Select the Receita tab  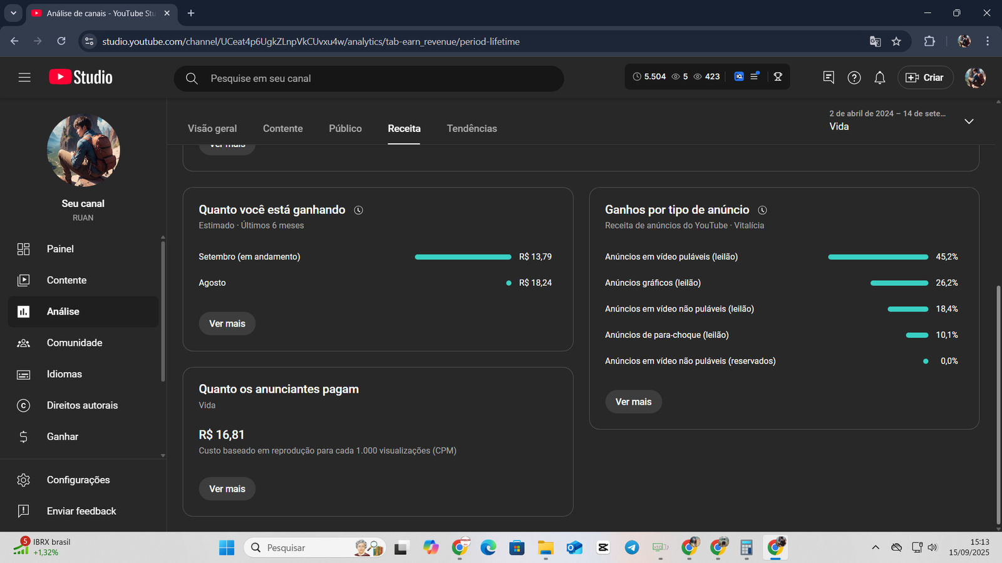(x=404, y=128)
